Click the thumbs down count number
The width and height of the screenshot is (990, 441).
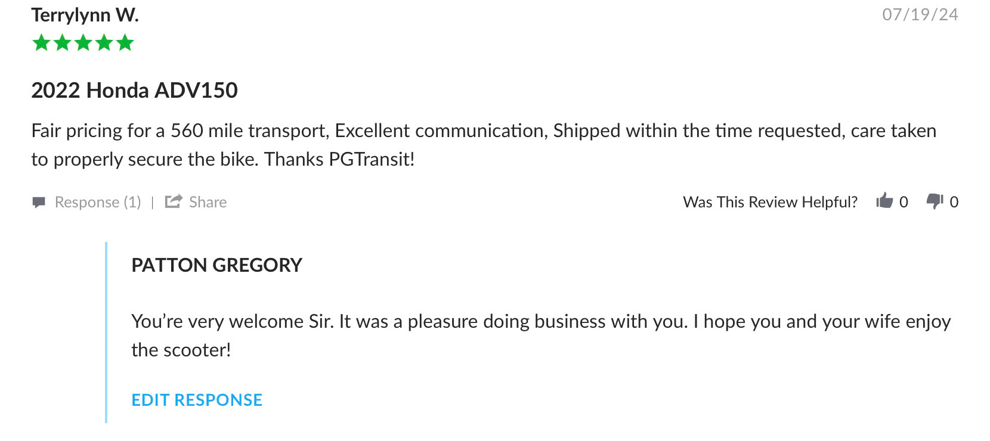point(954,203)
